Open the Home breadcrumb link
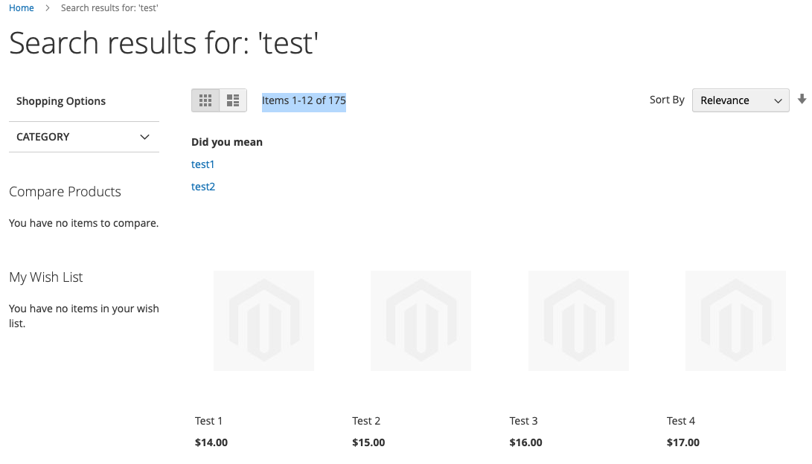The image size is (812, 464). pyautogui.click(x=21, y=7)
